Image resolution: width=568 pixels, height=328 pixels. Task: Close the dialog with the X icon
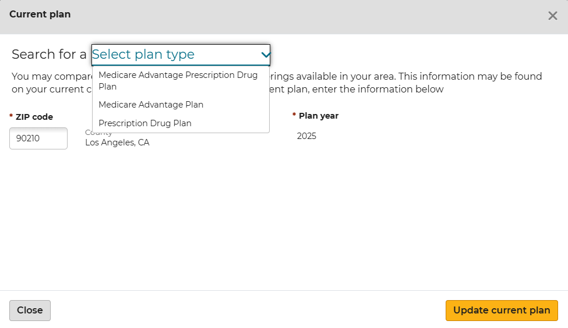pos(552,16)
